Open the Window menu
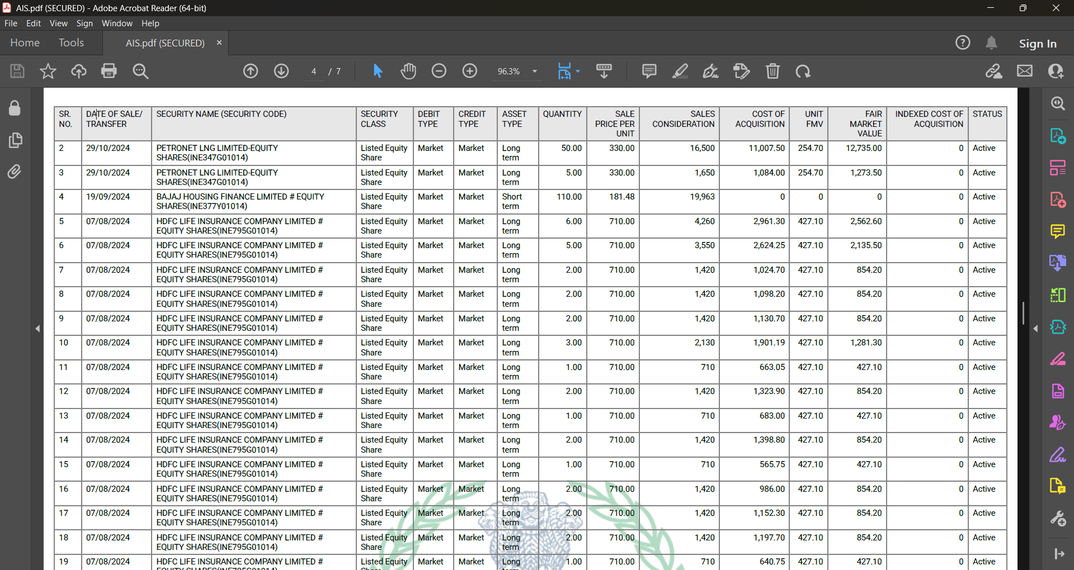Image resolution: width=1074 pixels, height=570 pixels. point(117,23)
